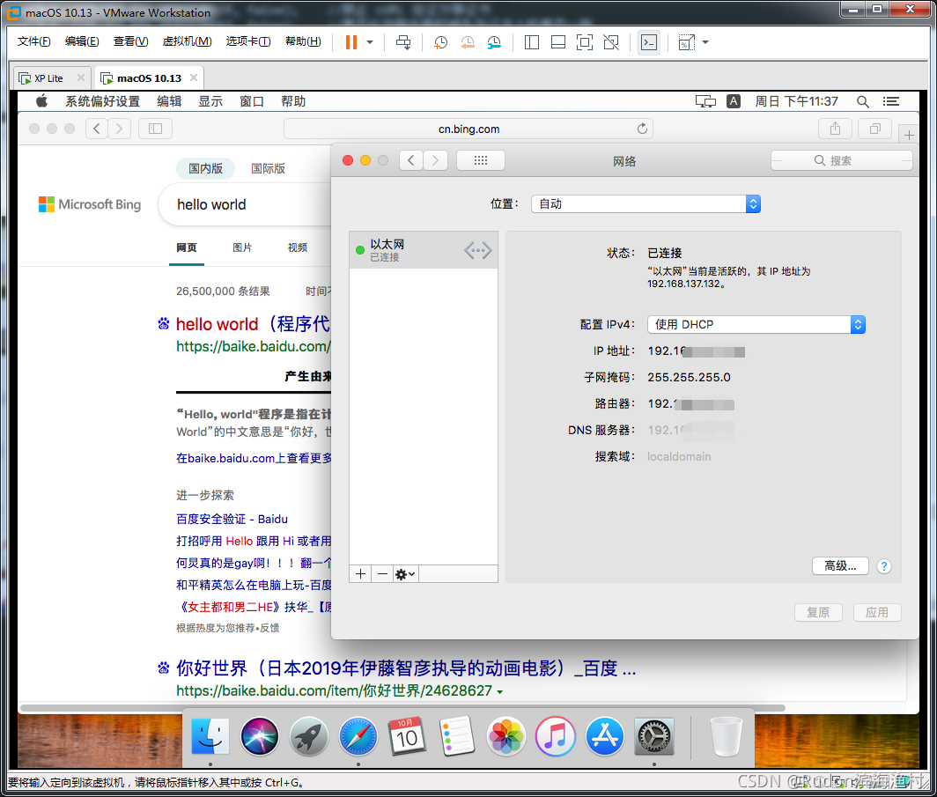Image resolution: width=937 pixels, height=797 pixels.
Task: Open the 文件(F) menu in VMware
Action: click(x=34, y=41)
